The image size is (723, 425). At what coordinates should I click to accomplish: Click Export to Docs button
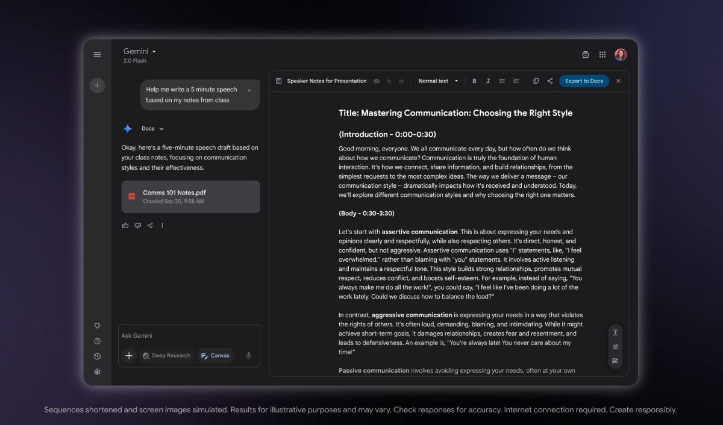pyautogui.click(x=583, y=81)
